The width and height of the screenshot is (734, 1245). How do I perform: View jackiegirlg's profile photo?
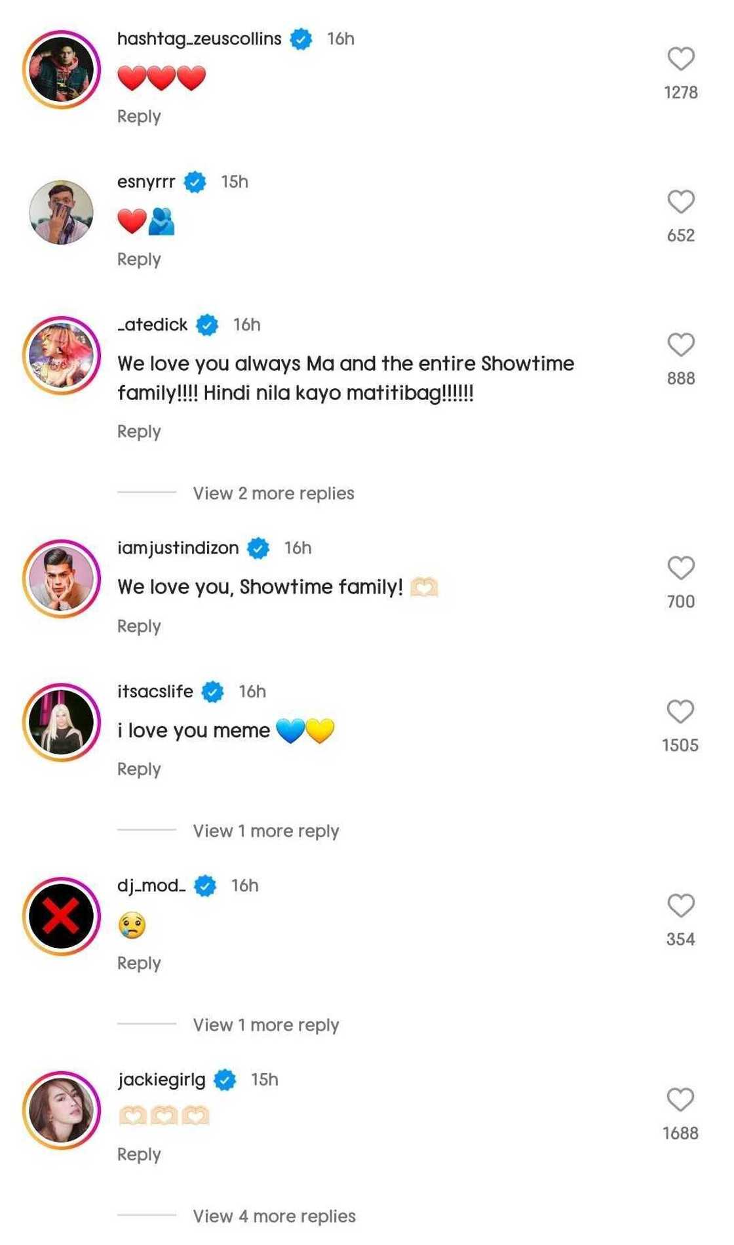pos(62,1111)
